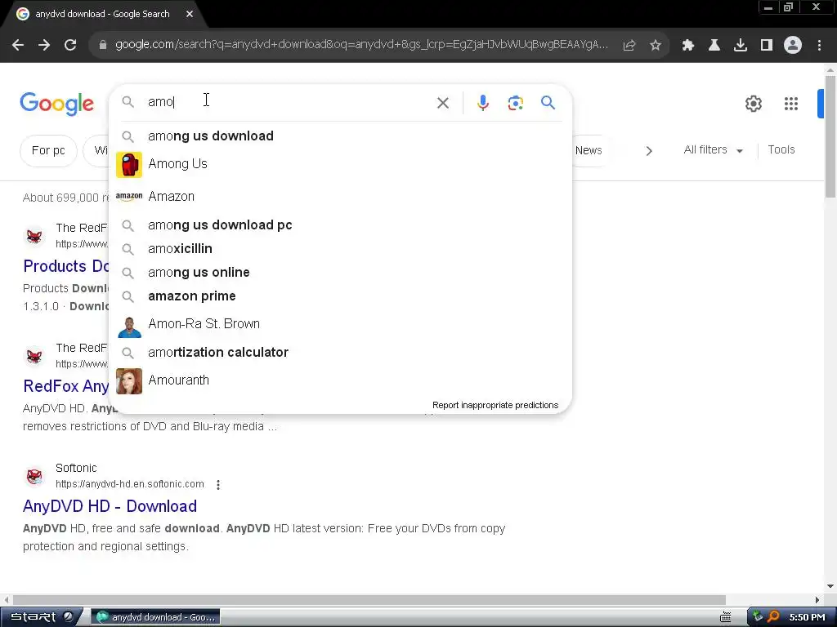The width and height of the screenshot is (837, 627).
Task: Open the site info lock icon
Action: [103, 46]
